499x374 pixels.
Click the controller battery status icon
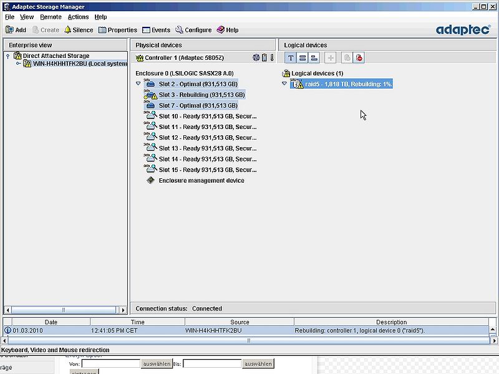click(x=264, y=57)
